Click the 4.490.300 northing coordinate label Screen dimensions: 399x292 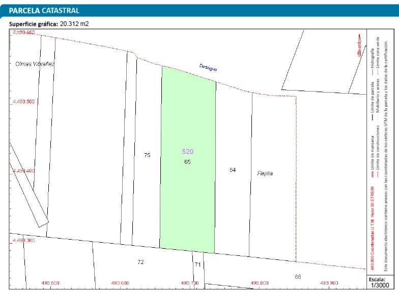click(x=23, y=240)
